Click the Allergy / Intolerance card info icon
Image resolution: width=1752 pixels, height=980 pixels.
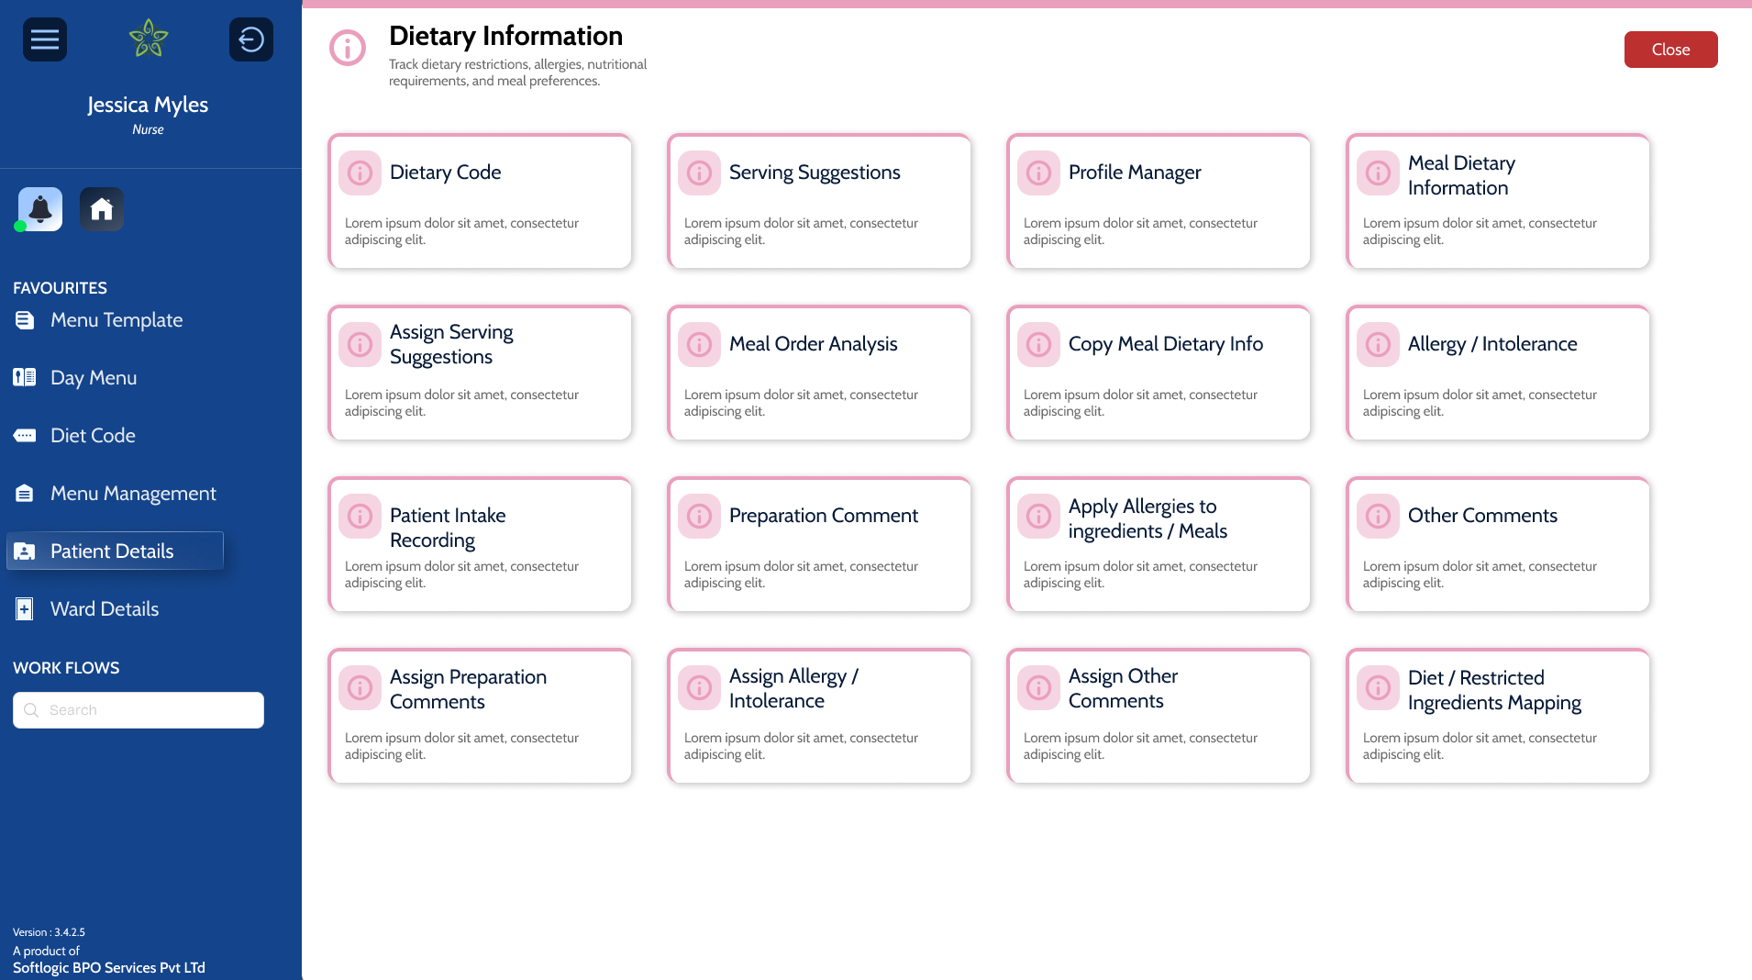1379,344
